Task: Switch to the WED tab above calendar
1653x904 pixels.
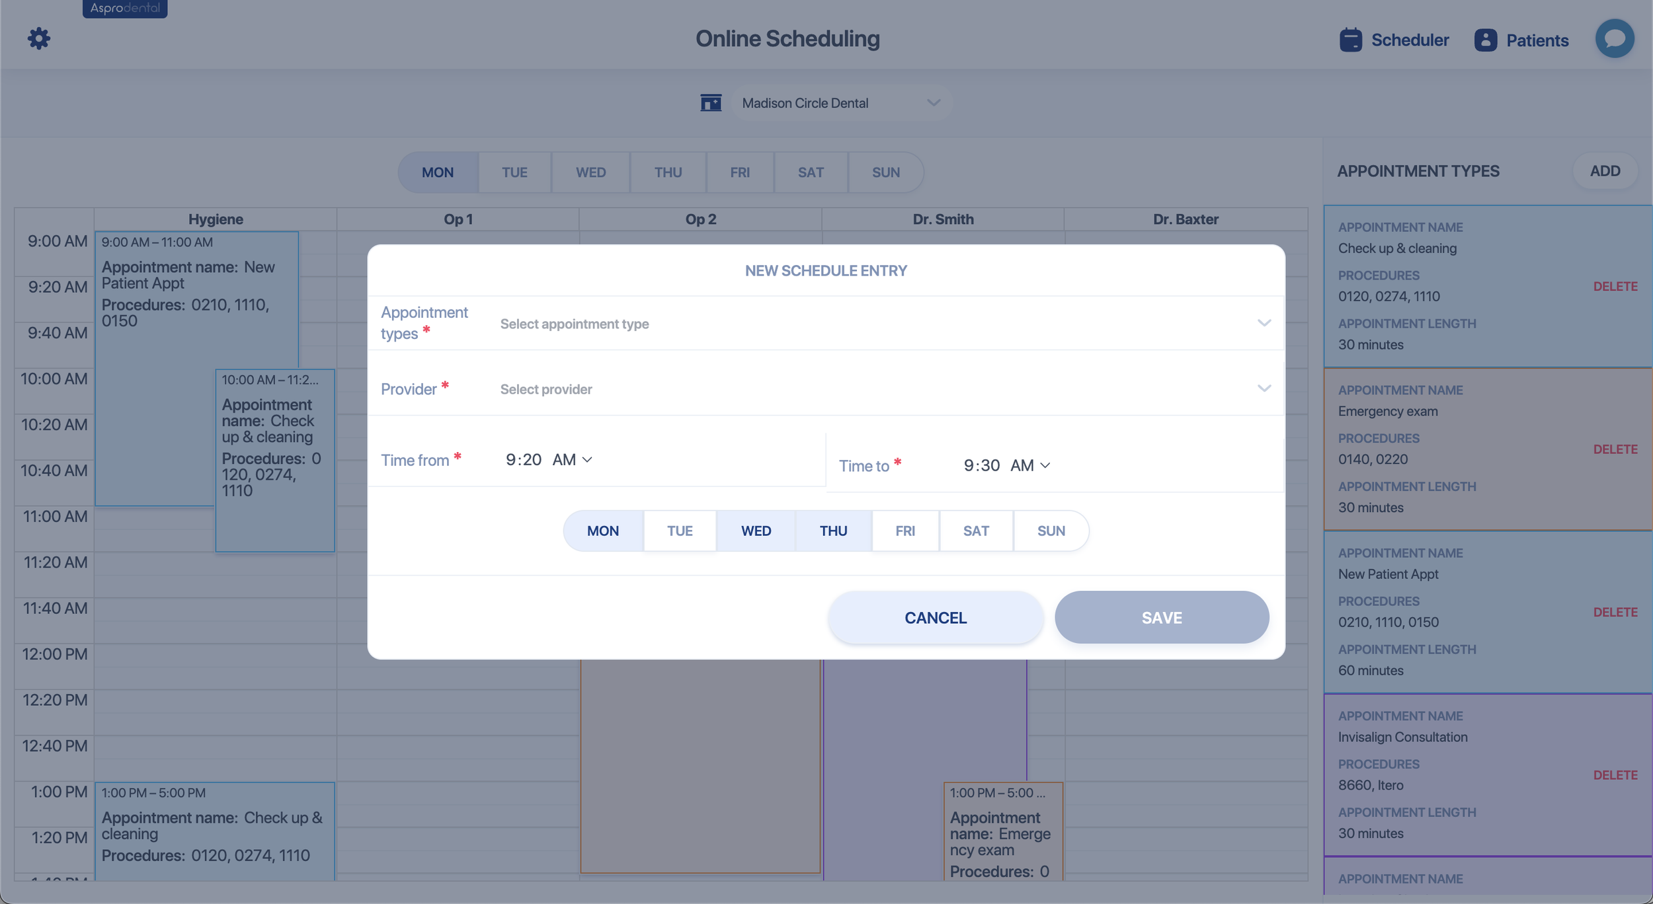Action: [x=590, y=172]
